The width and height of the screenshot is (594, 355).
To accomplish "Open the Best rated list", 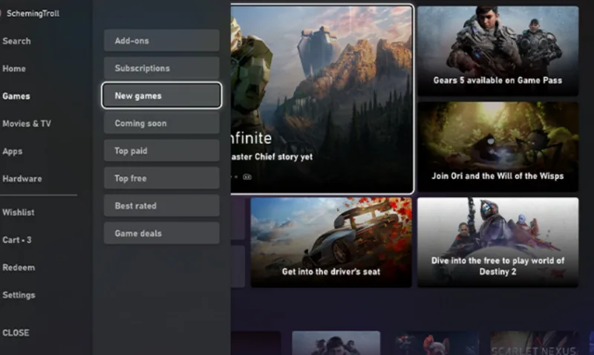I will coord(161,206).
